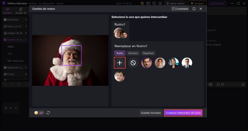
Task: Choose the woman with blue background face
Action: pos(174,63)
